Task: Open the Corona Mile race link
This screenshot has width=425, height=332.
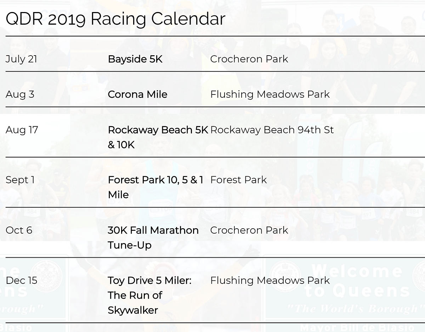Action: pos(137,95)
